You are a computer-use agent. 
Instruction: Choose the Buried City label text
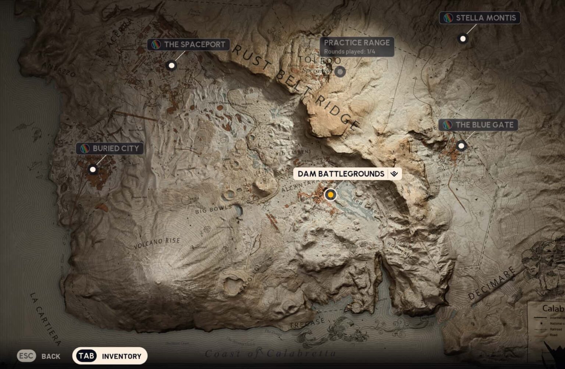(x=116, y=148)
